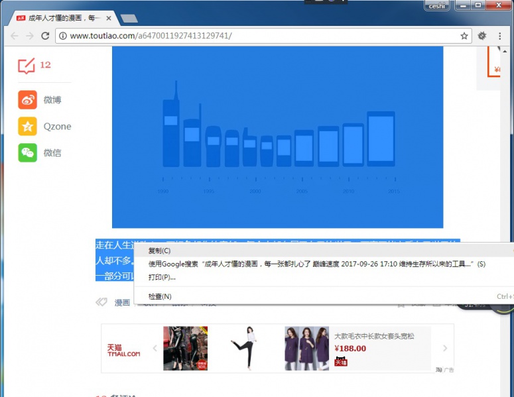This screenshot has height=397, width=514.
Task: Click the tag icon beside 漫画
Action: [x=101, y=302]
